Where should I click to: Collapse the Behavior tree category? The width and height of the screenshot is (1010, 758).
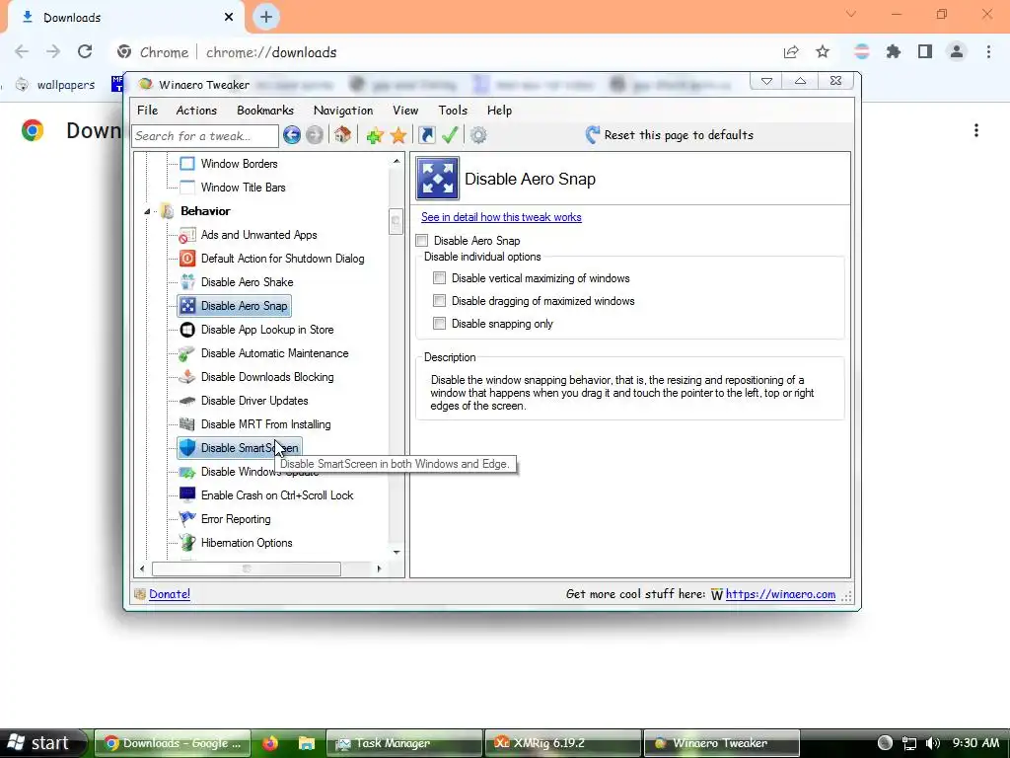pos(147,211)
